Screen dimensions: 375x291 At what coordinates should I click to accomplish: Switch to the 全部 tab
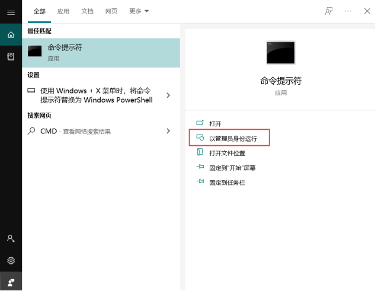40,11
